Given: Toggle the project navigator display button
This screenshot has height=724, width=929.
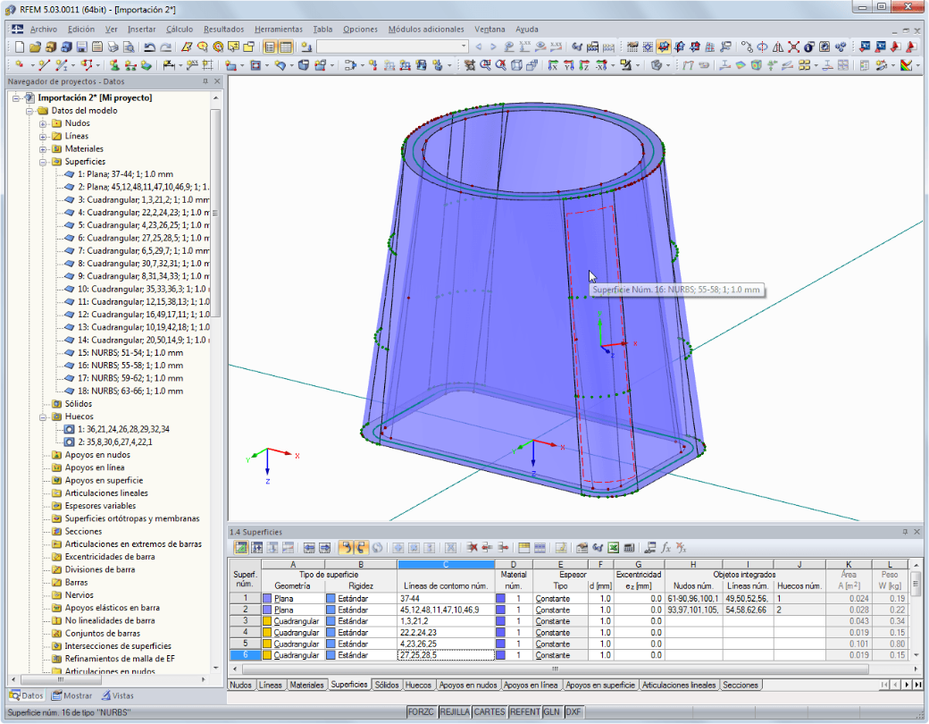Looking at the screenshot, I should coord(270,46).
